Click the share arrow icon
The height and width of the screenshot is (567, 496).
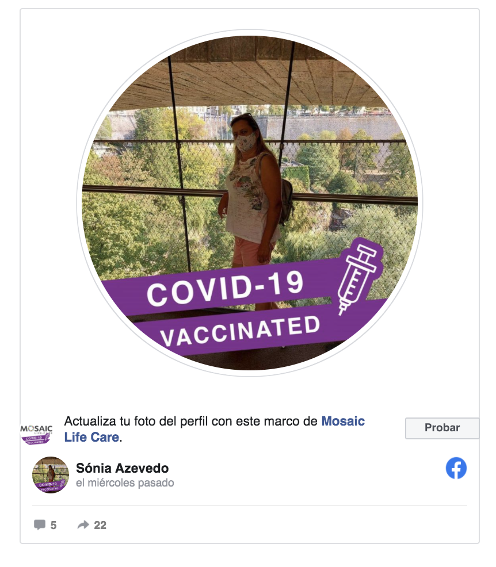click(83, 524)
